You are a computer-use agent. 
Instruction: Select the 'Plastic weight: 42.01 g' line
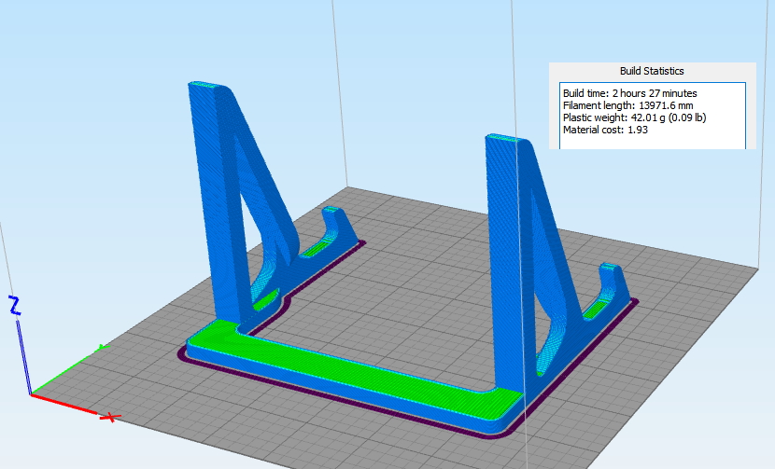click(x=634, y=117)
